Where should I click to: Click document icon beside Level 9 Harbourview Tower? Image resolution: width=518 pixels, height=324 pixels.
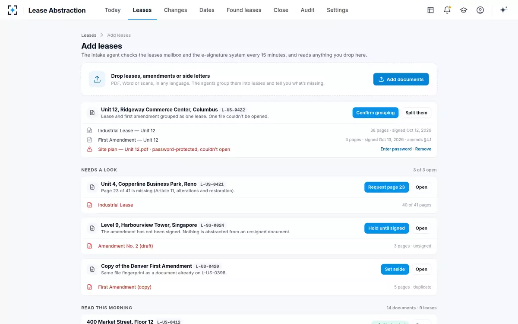click(x=92, y=228)
